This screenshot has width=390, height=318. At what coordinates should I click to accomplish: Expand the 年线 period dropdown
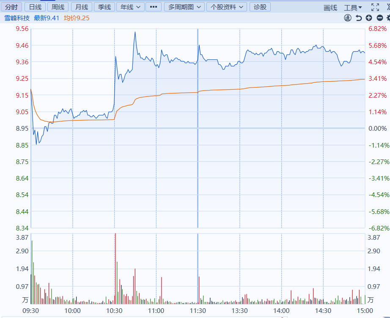(130, 7)
